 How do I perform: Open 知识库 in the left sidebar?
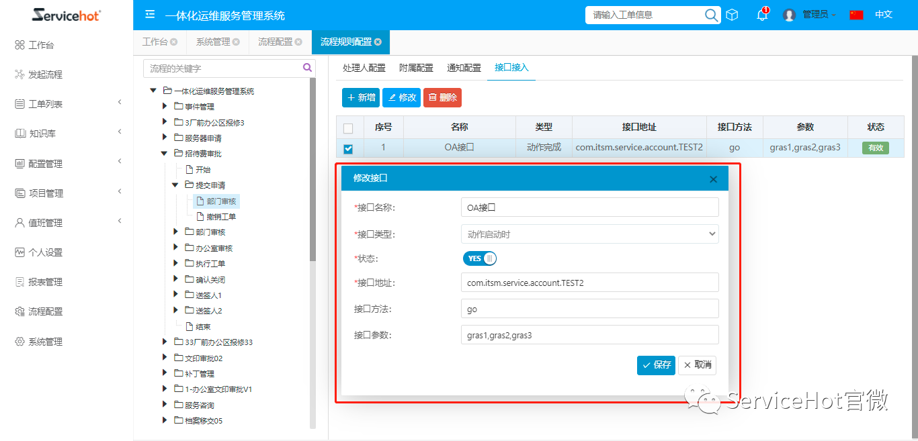(42, 134)
